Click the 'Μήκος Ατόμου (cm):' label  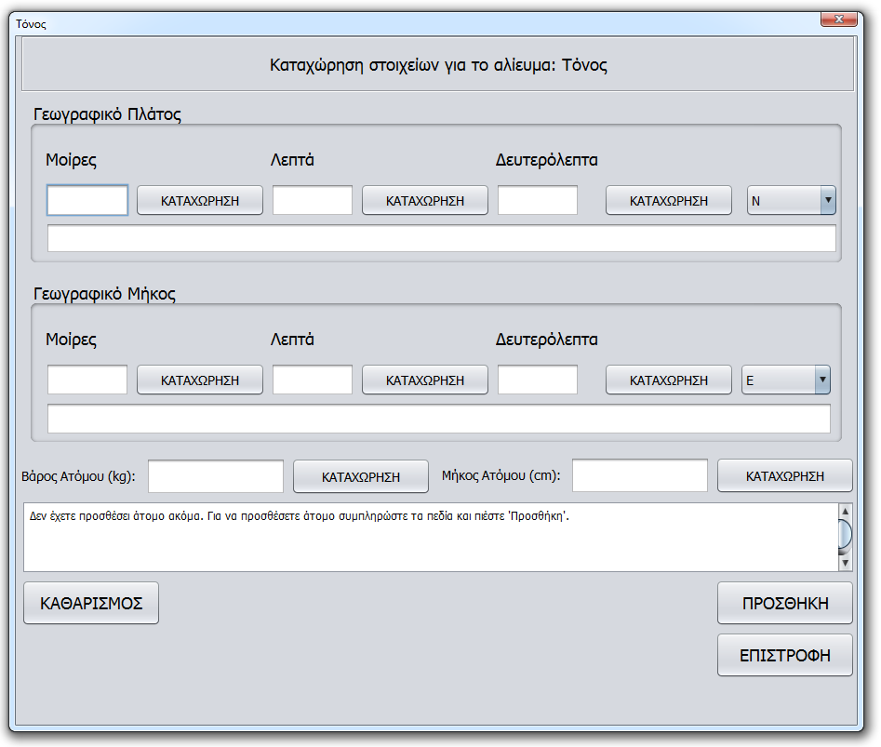[x=501, y=475]
